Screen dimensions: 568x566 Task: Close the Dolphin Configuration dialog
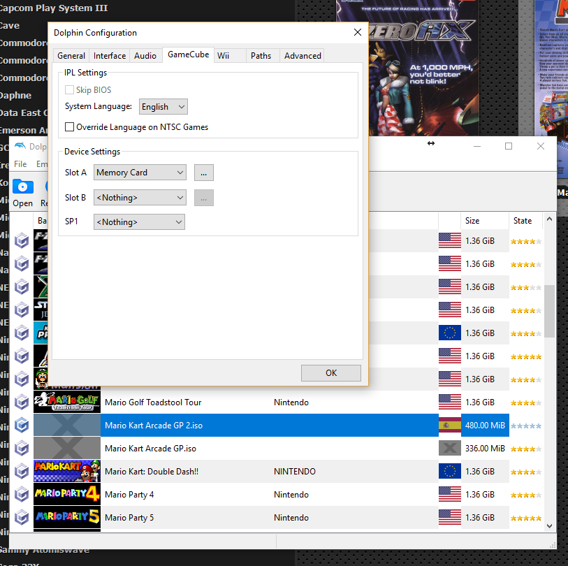point(358,32)
